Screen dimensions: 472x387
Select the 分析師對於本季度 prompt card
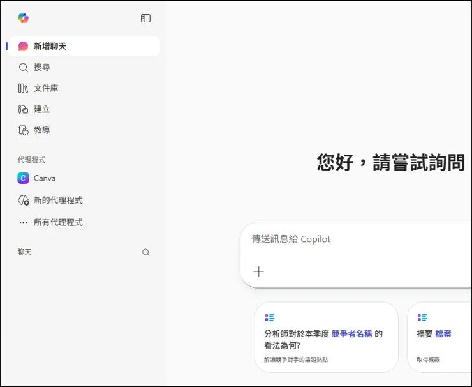pyautogui.click(x=327, y=337)
